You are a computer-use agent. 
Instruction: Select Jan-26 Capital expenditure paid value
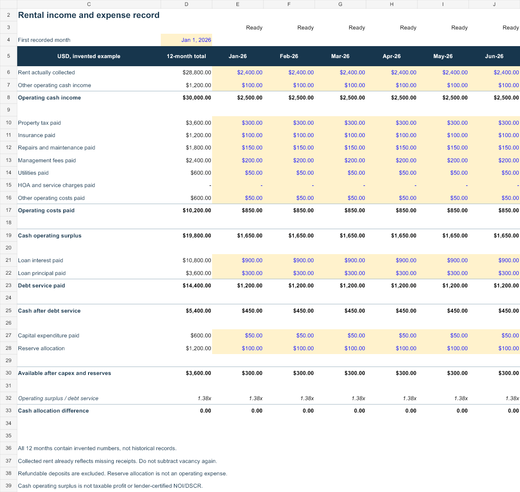238,336
